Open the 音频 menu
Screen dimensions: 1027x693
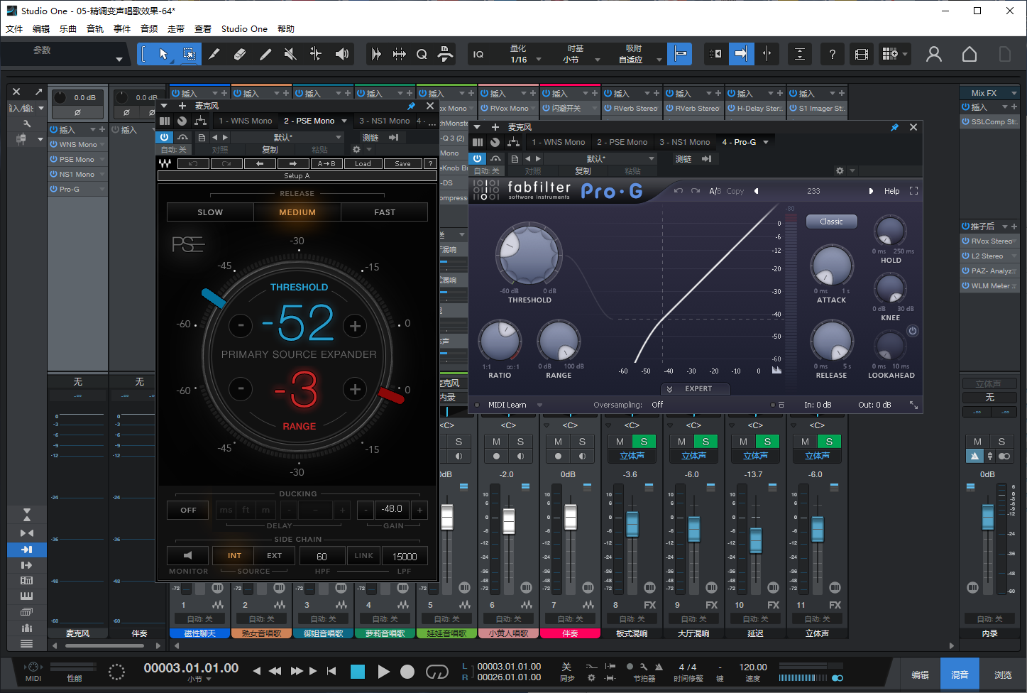tap(148, 28)
